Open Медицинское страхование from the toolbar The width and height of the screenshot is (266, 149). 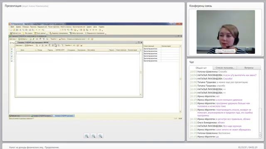pyautogui.click(x=95, y=33)
